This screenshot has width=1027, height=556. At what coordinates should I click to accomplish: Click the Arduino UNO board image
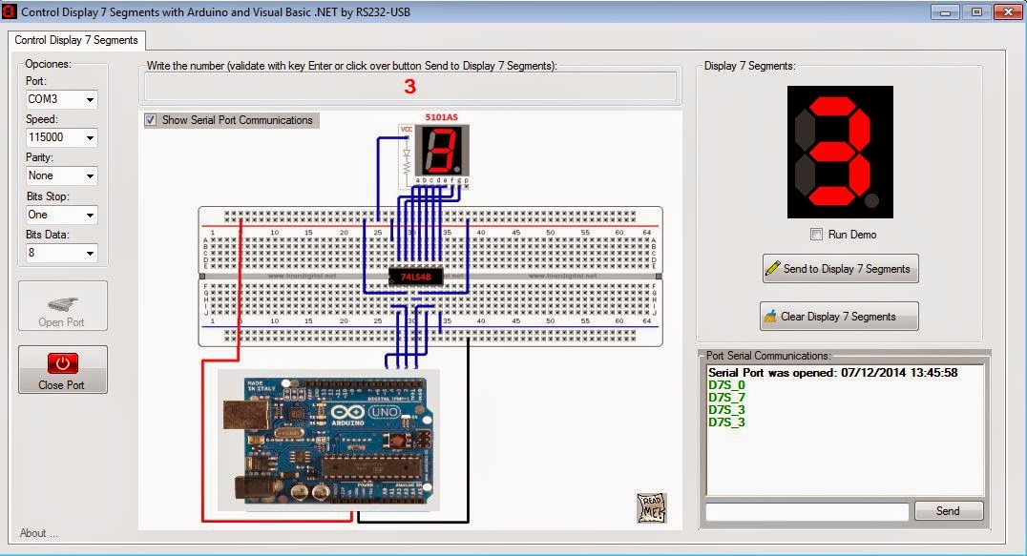(328, 440)
